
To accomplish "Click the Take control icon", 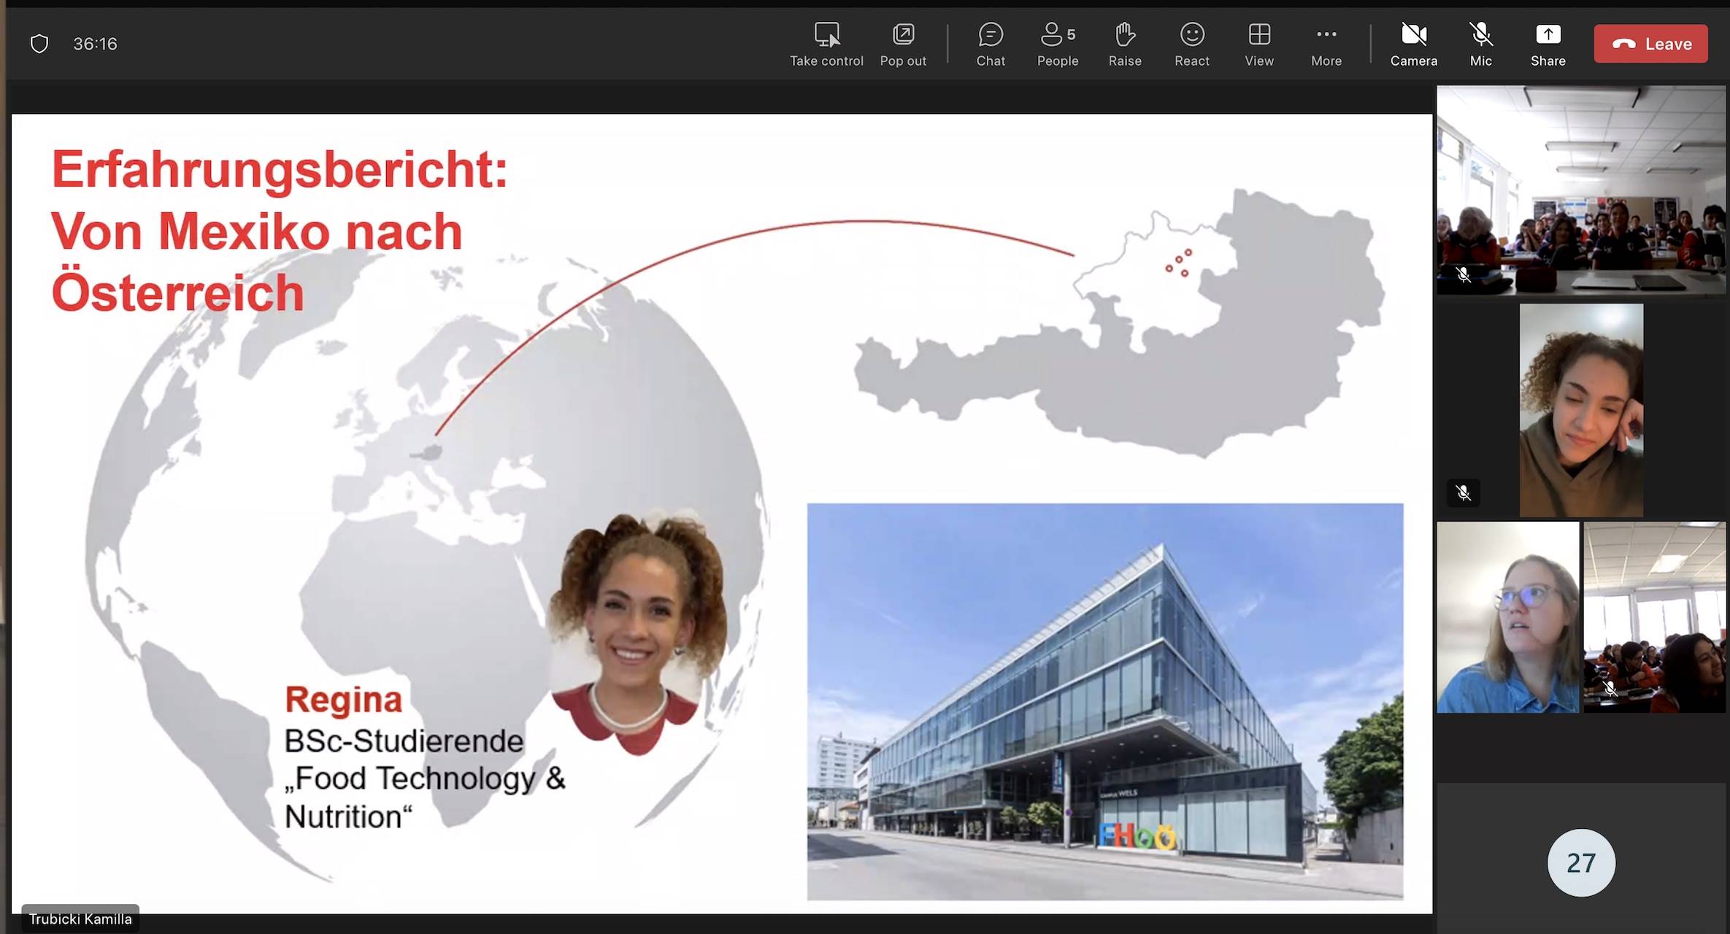I will (826, 35).
